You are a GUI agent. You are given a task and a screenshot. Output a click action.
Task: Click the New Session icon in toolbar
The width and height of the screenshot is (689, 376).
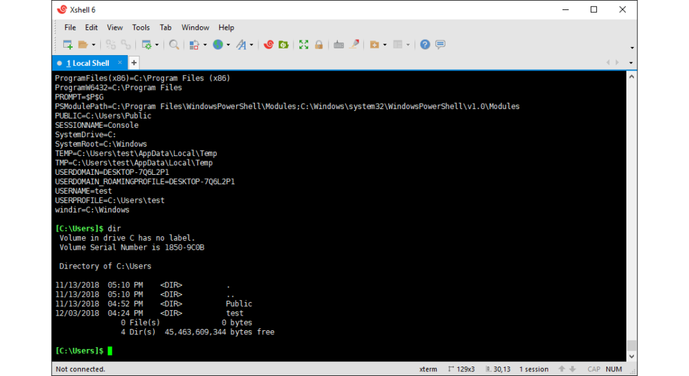[68, 44]
